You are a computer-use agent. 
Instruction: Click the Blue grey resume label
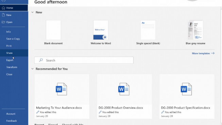(x=195, y=43)
